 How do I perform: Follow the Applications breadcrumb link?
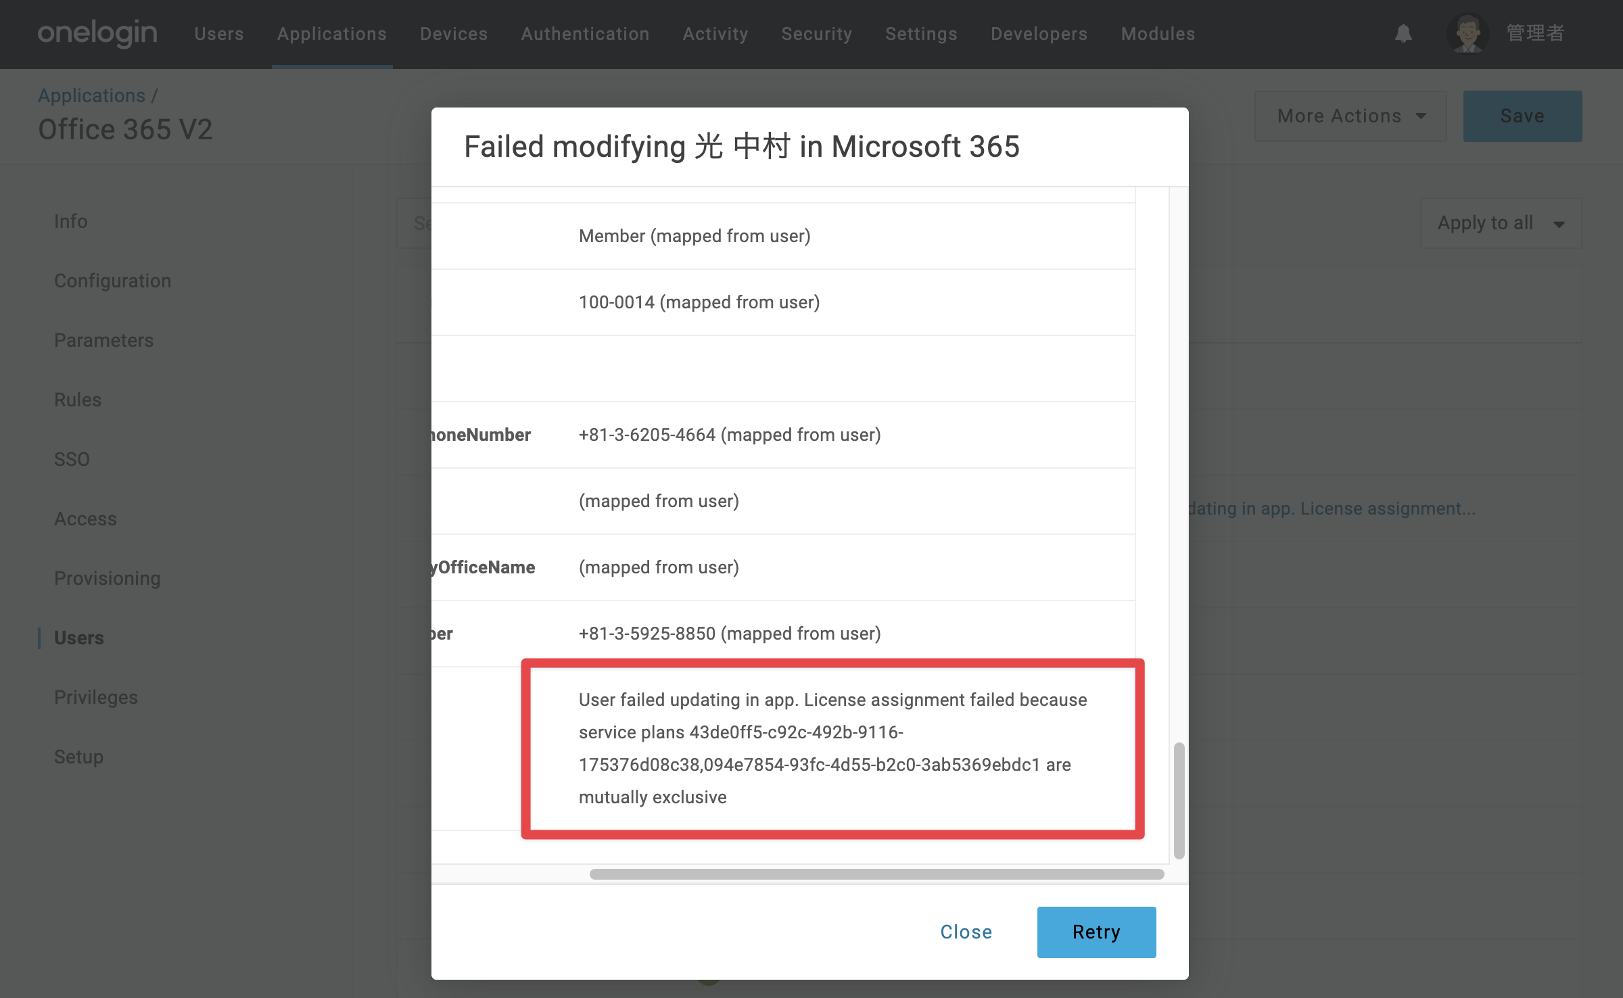[x=92, y=95]
